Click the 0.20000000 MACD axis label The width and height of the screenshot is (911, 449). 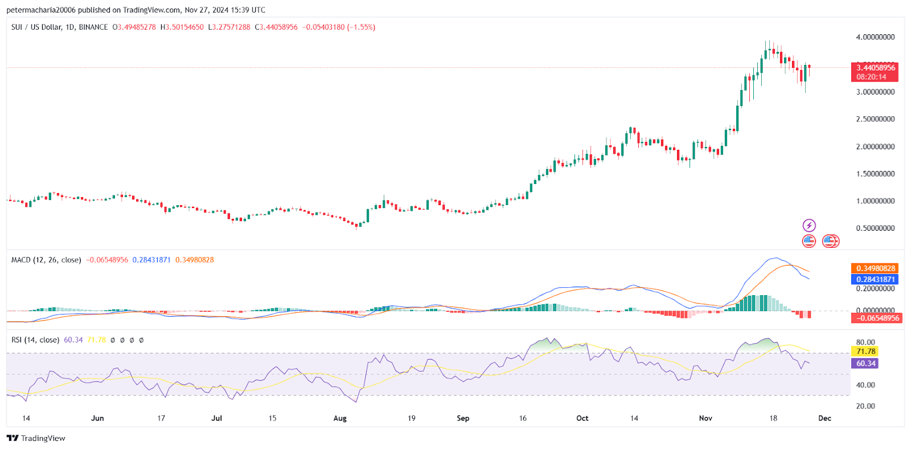point(875,289)
